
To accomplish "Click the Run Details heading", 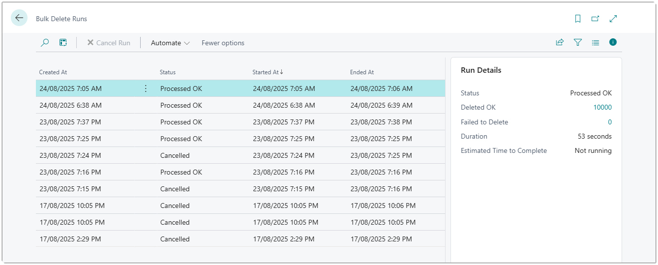I will [x=481, y=70].
